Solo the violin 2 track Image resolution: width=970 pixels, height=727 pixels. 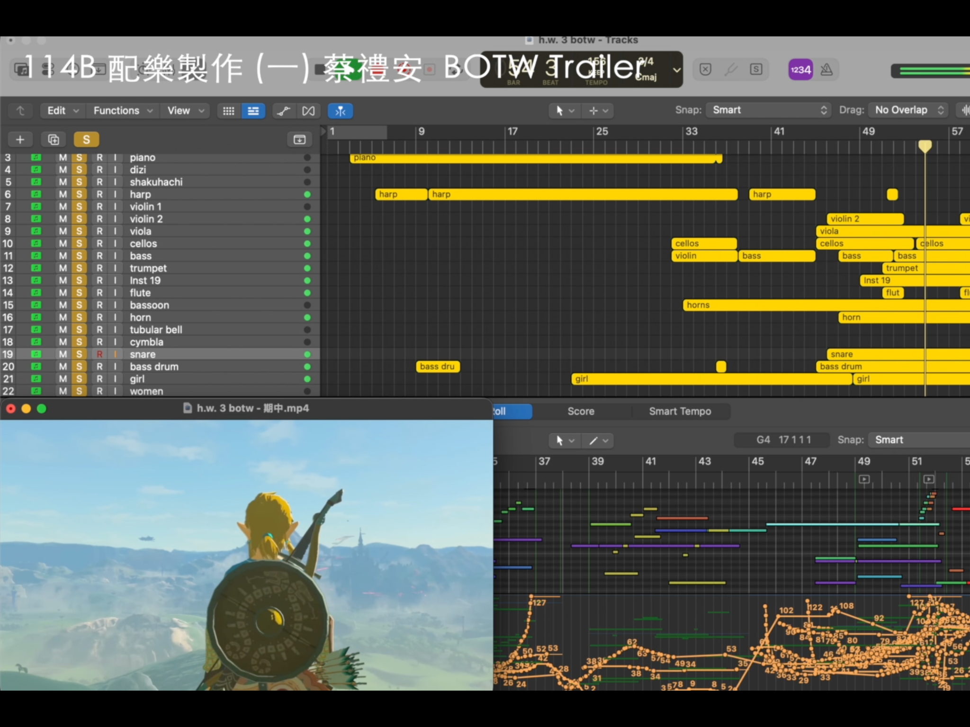[79, 219]
